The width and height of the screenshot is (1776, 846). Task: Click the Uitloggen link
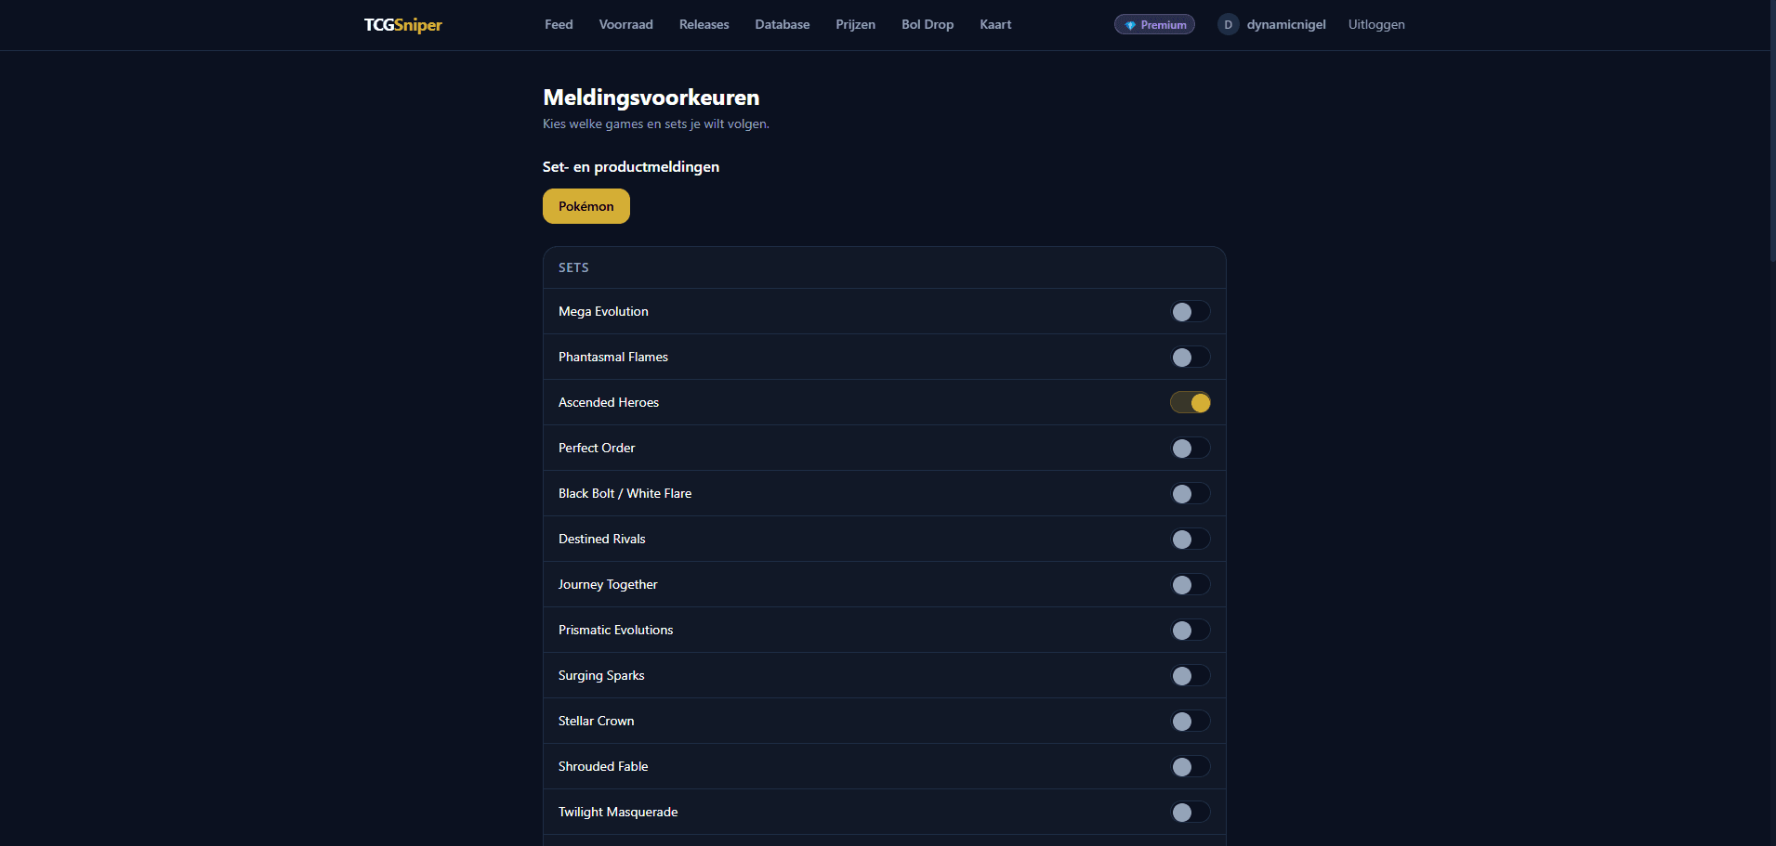1376,25
